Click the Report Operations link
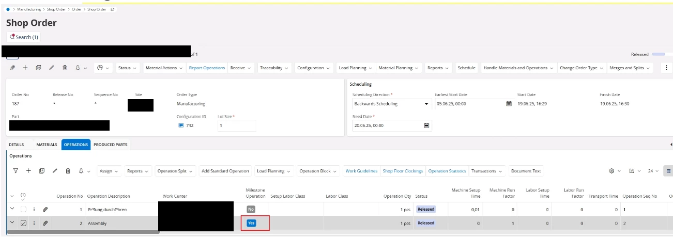The height and width of the screenshot is (237, 673). (207, 68)
